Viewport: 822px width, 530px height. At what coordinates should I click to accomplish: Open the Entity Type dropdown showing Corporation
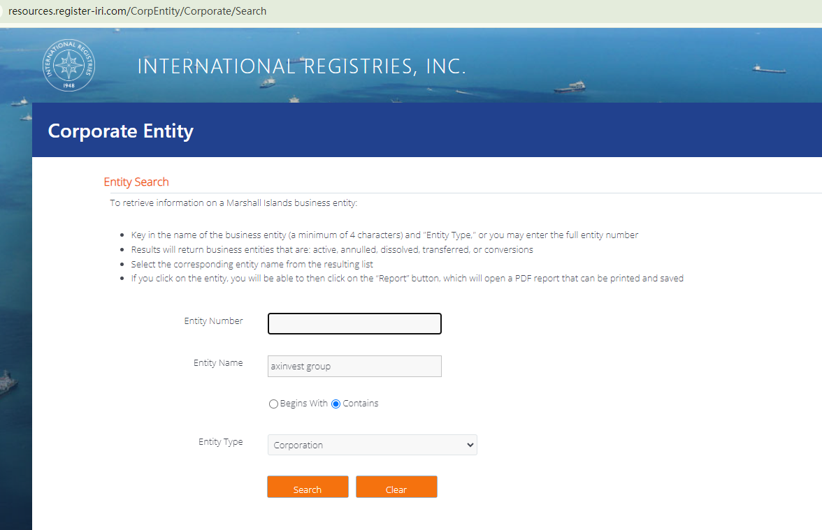[x=372, y=445]
